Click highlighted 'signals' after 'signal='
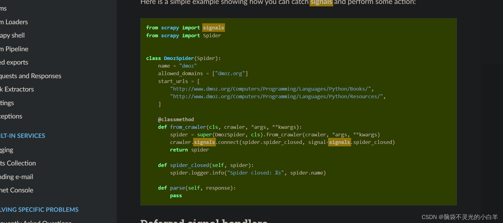This screenshot has width=503, height=223. click(x=340, y=142)
